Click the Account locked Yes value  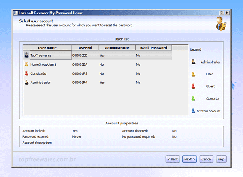pyautogui.click(x=75, y=131)
